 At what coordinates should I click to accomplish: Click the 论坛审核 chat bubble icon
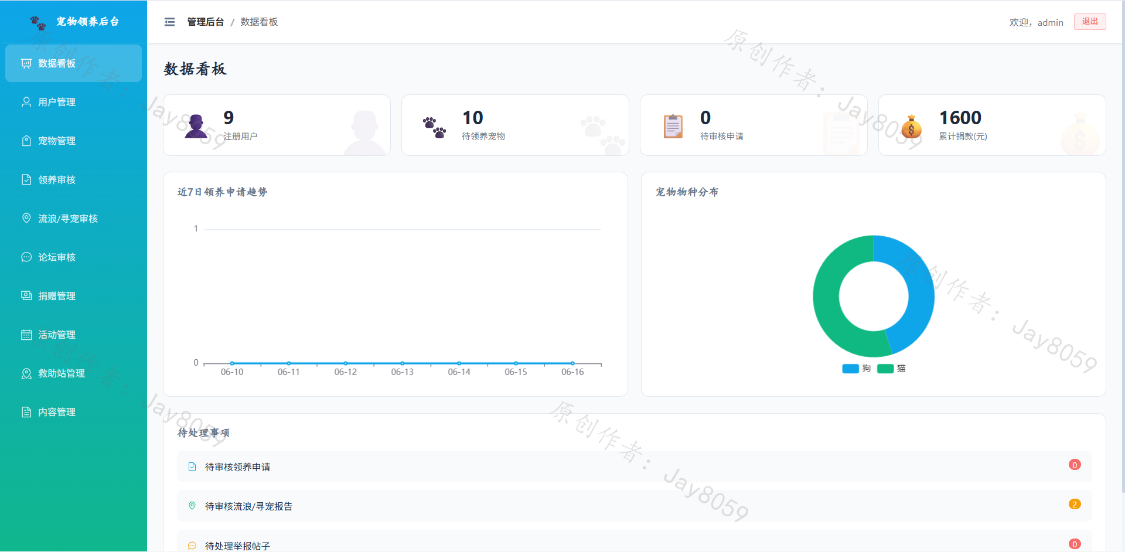tap(26, 257)
